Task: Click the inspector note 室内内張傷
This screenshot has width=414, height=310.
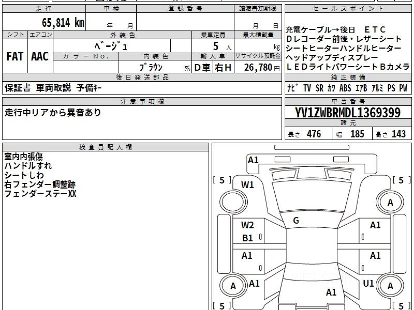Action: click(23, 157)
